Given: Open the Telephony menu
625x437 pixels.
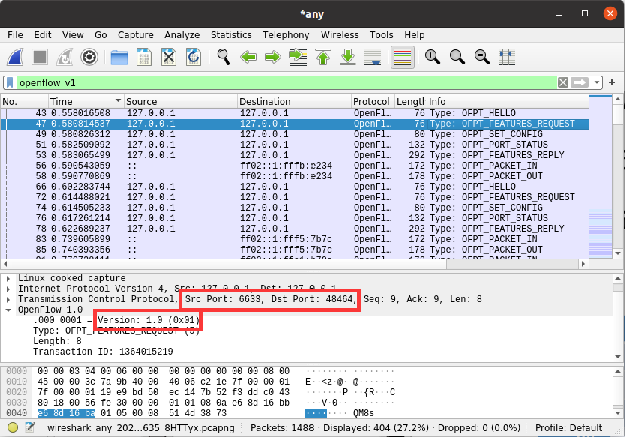Looking at the screenshot, I should [x=286, y=35].
